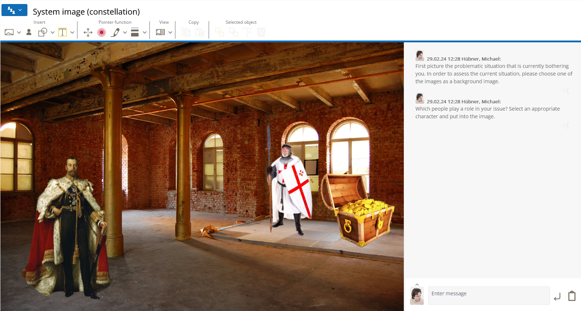Screen dimensions: 581x311
Task: Open the blue constellation menu button
Action: click(14, 10)
